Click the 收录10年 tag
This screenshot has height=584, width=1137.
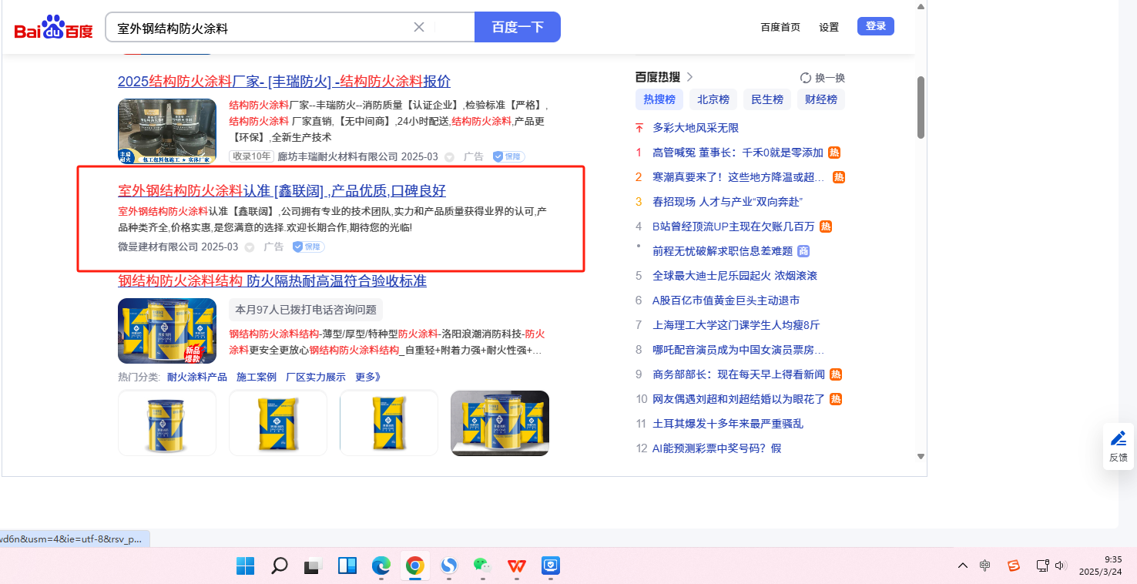[251, 156]
